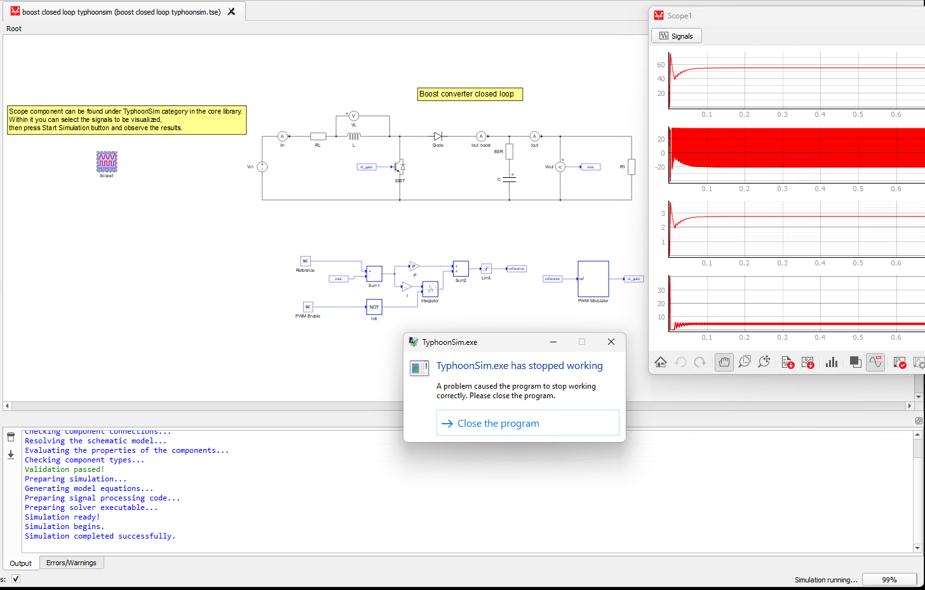Click the redo view arrow in Scope1 toolbar
The width and height of the screenshot is (925, 590).
pos(700,362)
